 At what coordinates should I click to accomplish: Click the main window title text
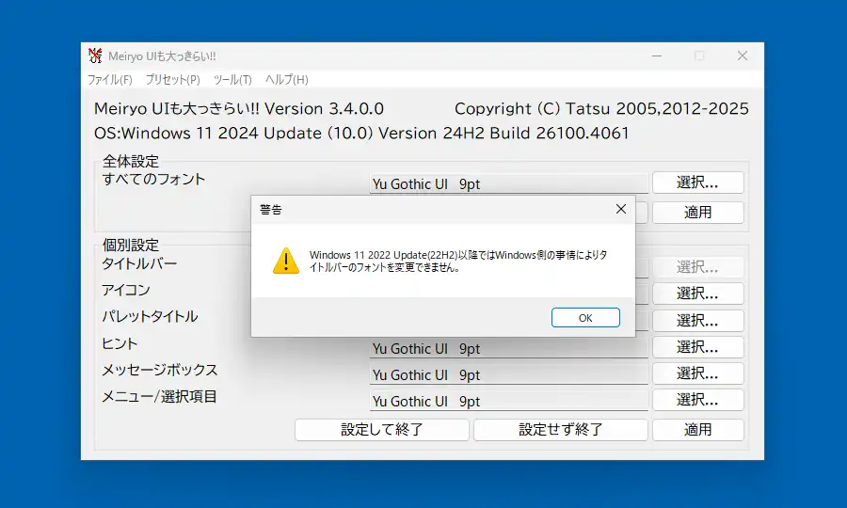(162, 56)
